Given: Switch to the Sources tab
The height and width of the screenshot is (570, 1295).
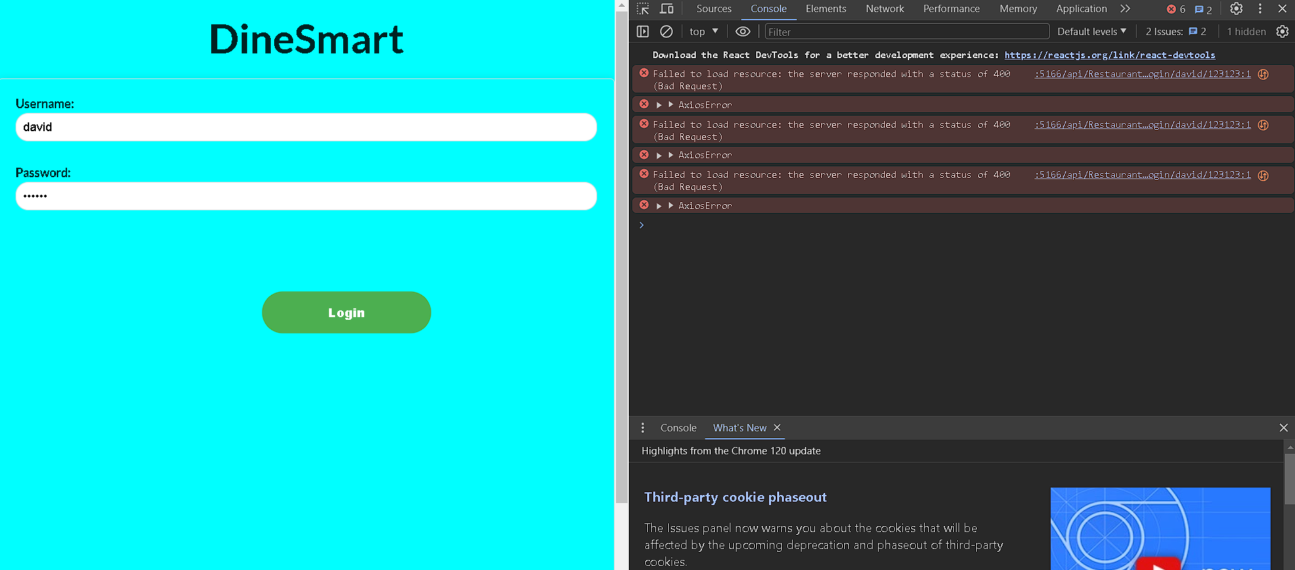Looking at the screenshot, I should pos(714,9).
